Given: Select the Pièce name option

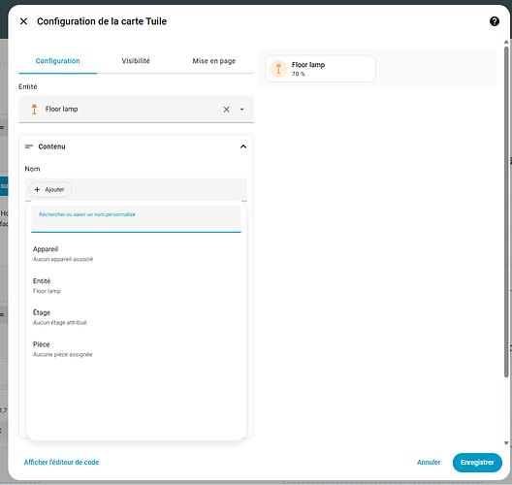Looking at the screenshot, I should coord(136,349).
